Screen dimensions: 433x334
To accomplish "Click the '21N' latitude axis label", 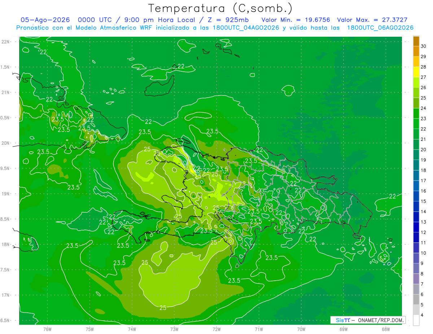I will (x=6, y=93).
